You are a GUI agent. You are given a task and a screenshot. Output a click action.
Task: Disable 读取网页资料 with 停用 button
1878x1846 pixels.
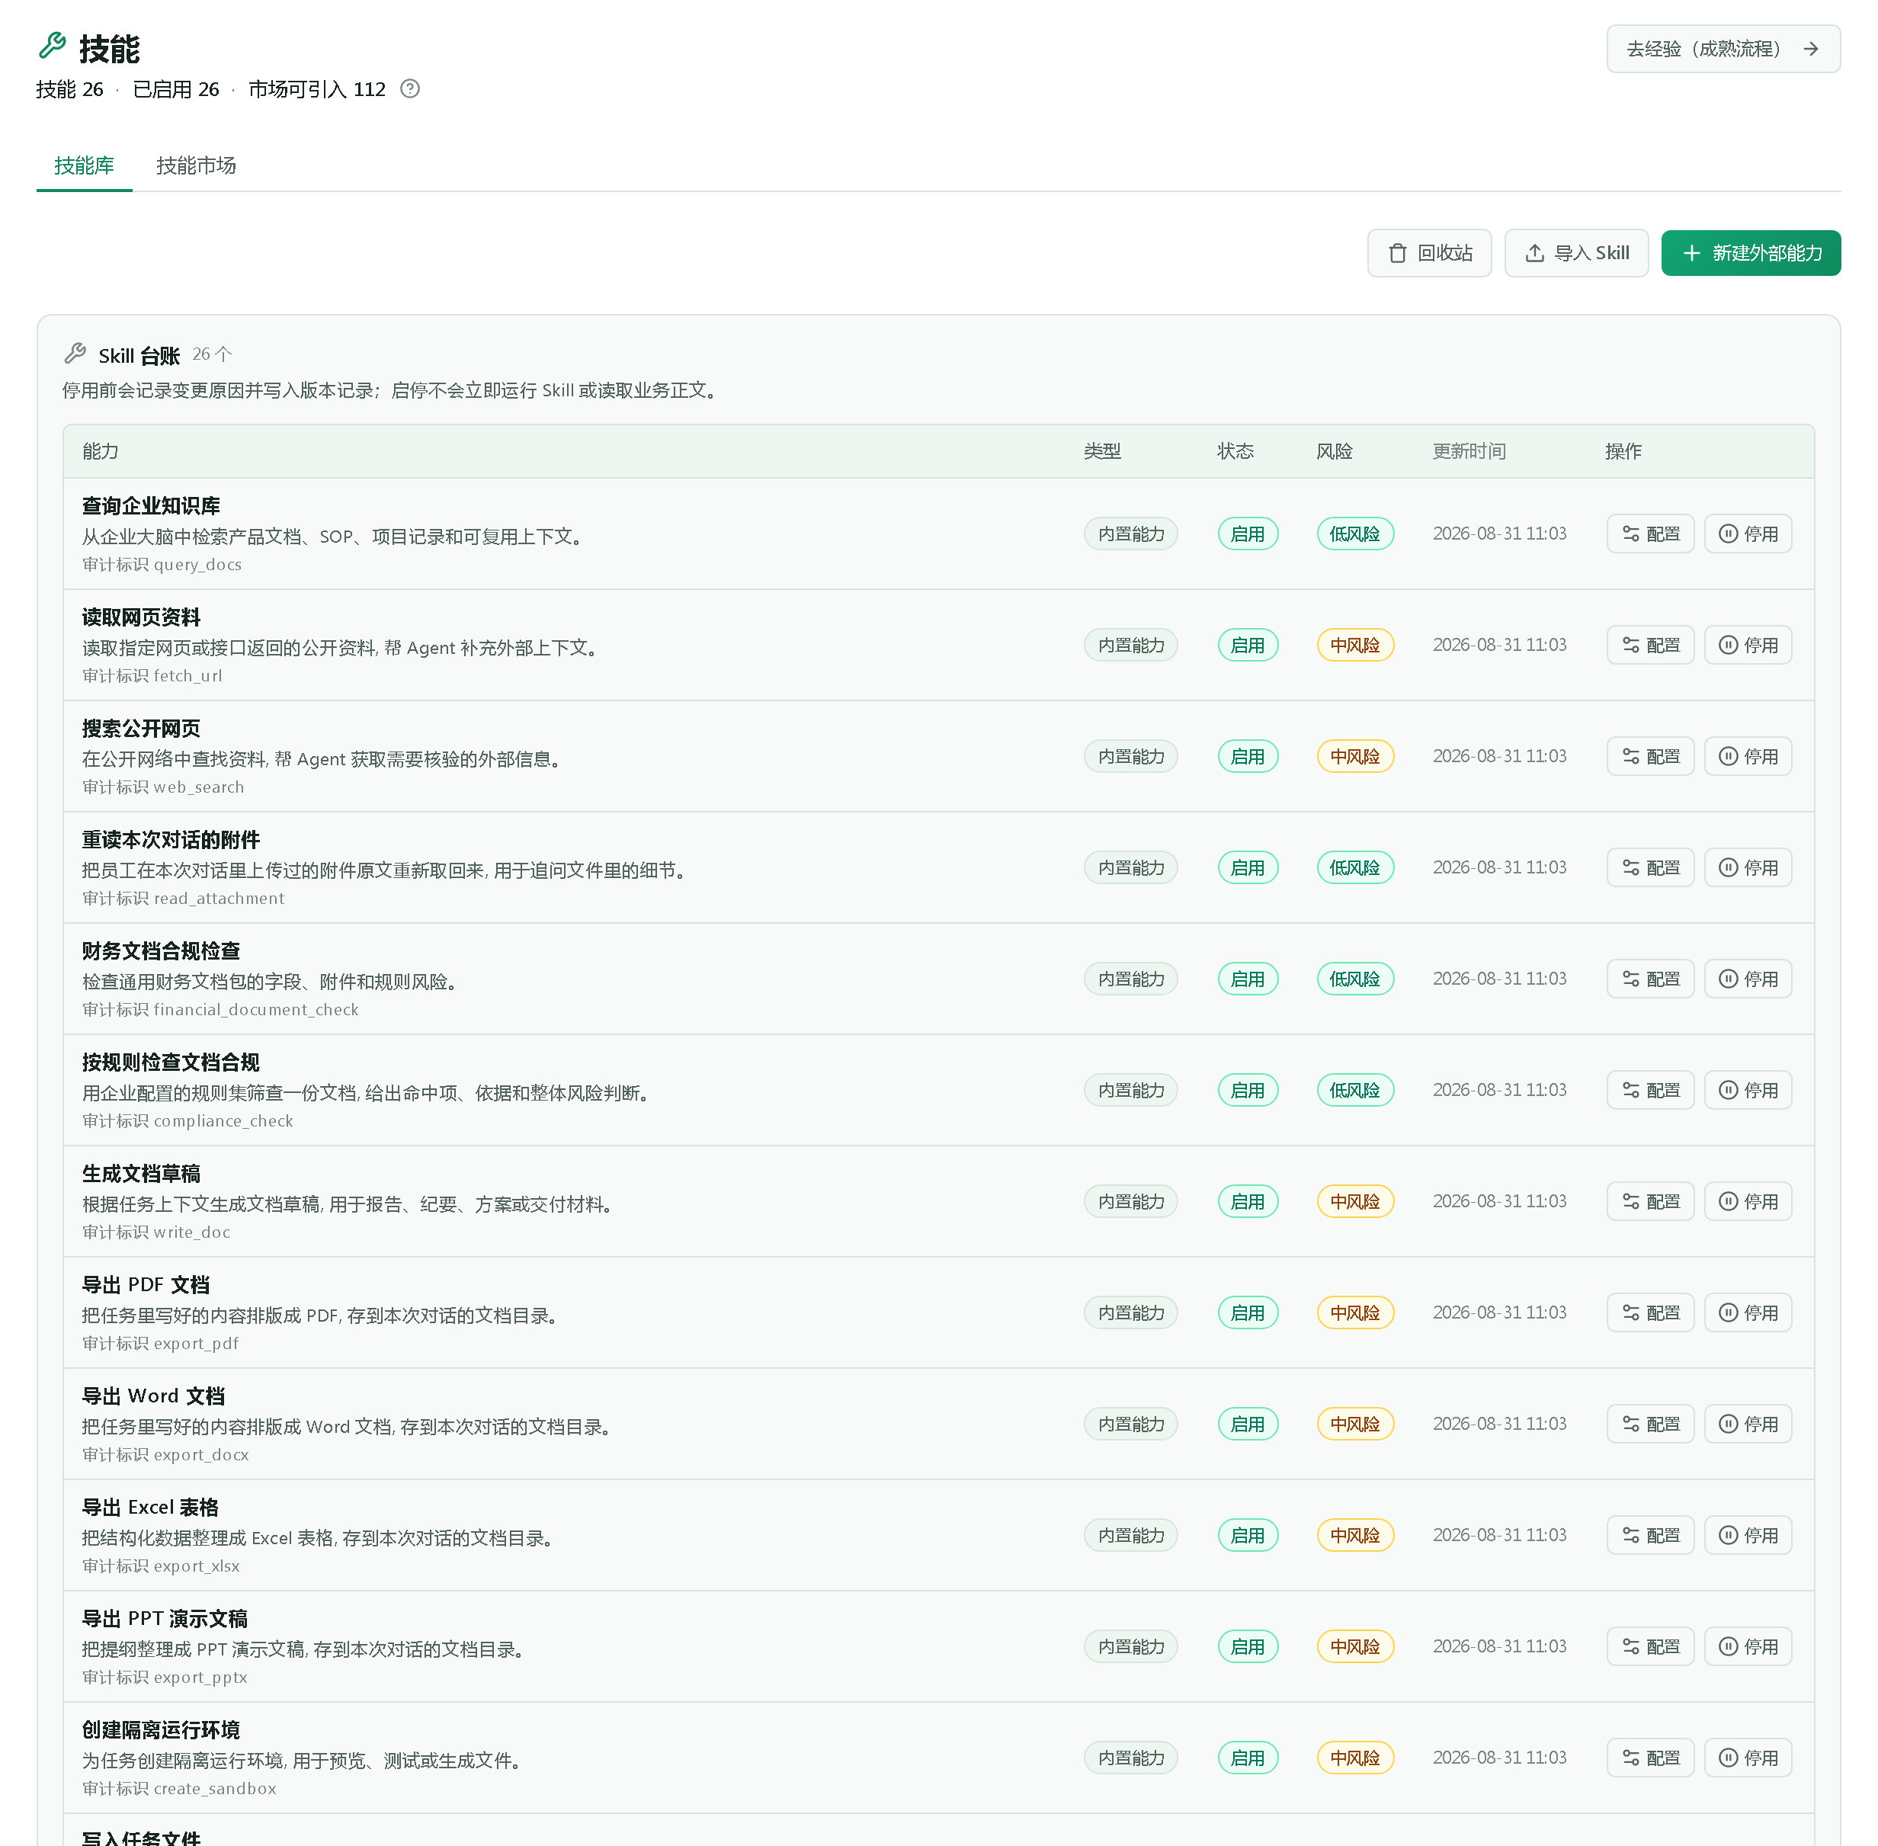1747,645
